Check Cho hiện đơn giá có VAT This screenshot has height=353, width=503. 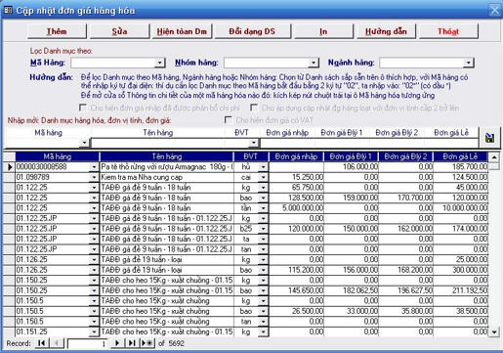tap(229, 120)
